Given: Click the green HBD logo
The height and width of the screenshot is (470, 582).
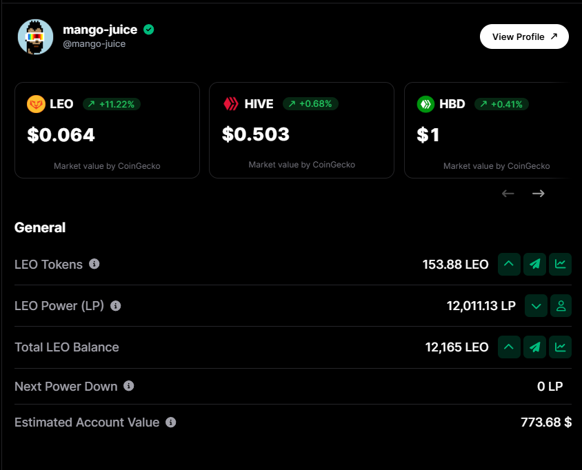Looking at the screenshot, I should [x=425, y=104].
